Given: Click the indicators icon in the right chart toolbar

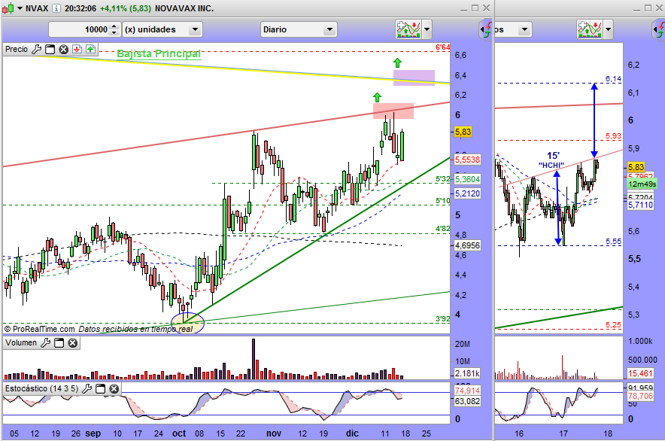Looking at the screenshot, I should [590, 29].
